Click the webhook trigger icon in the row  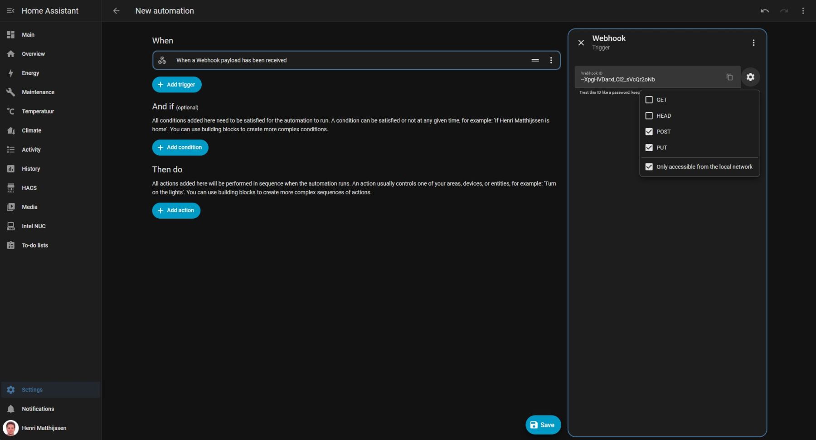[162, 60]
